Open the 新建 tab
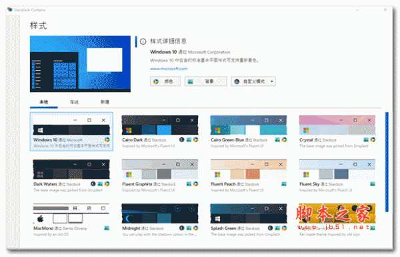Screen dimensions: 400x257 click(x=105, y=102)
